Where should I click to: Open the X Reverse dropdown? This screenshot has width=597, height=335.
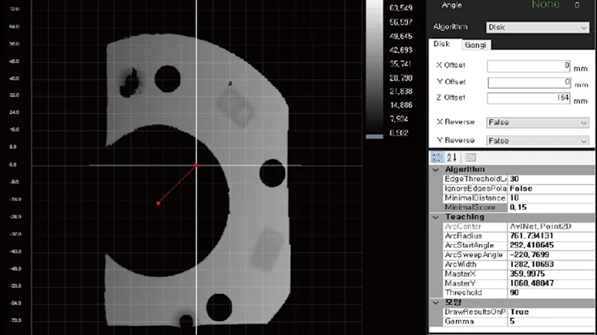[537, 122]
